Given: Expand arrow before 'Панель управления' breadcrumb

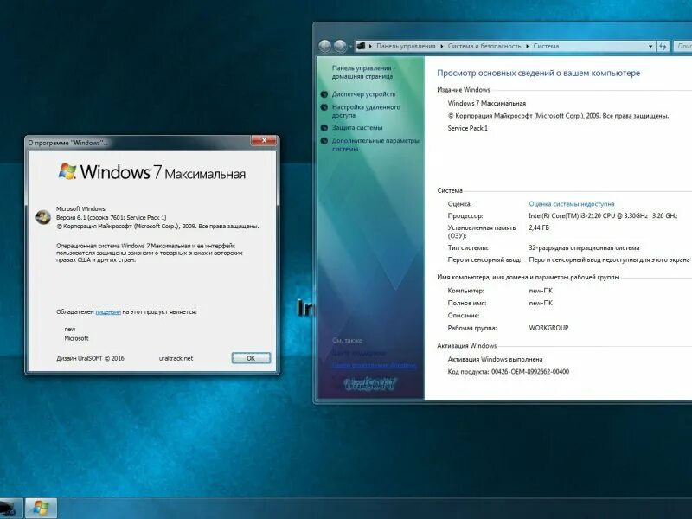Looking at the screenshot, I should coord(371,46).
